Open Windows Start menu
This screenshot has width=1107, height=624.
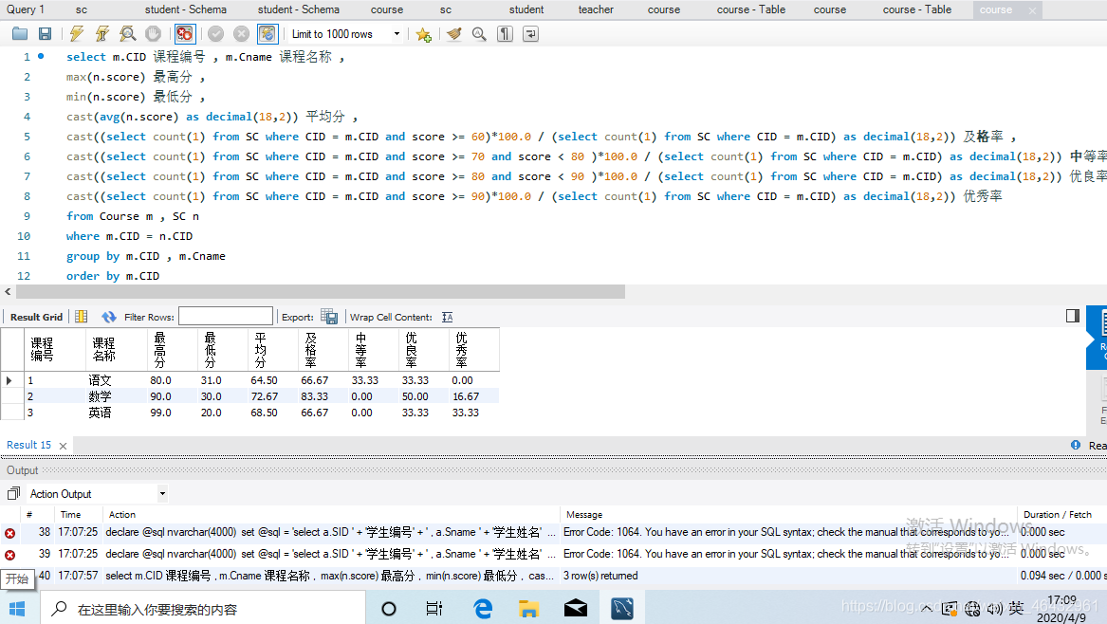(17, 609)
